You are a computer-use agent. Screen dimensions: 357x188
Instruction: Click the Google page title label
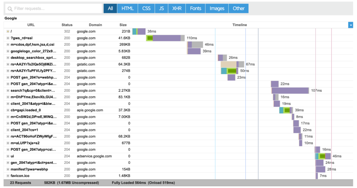click(x=11, y=18)
